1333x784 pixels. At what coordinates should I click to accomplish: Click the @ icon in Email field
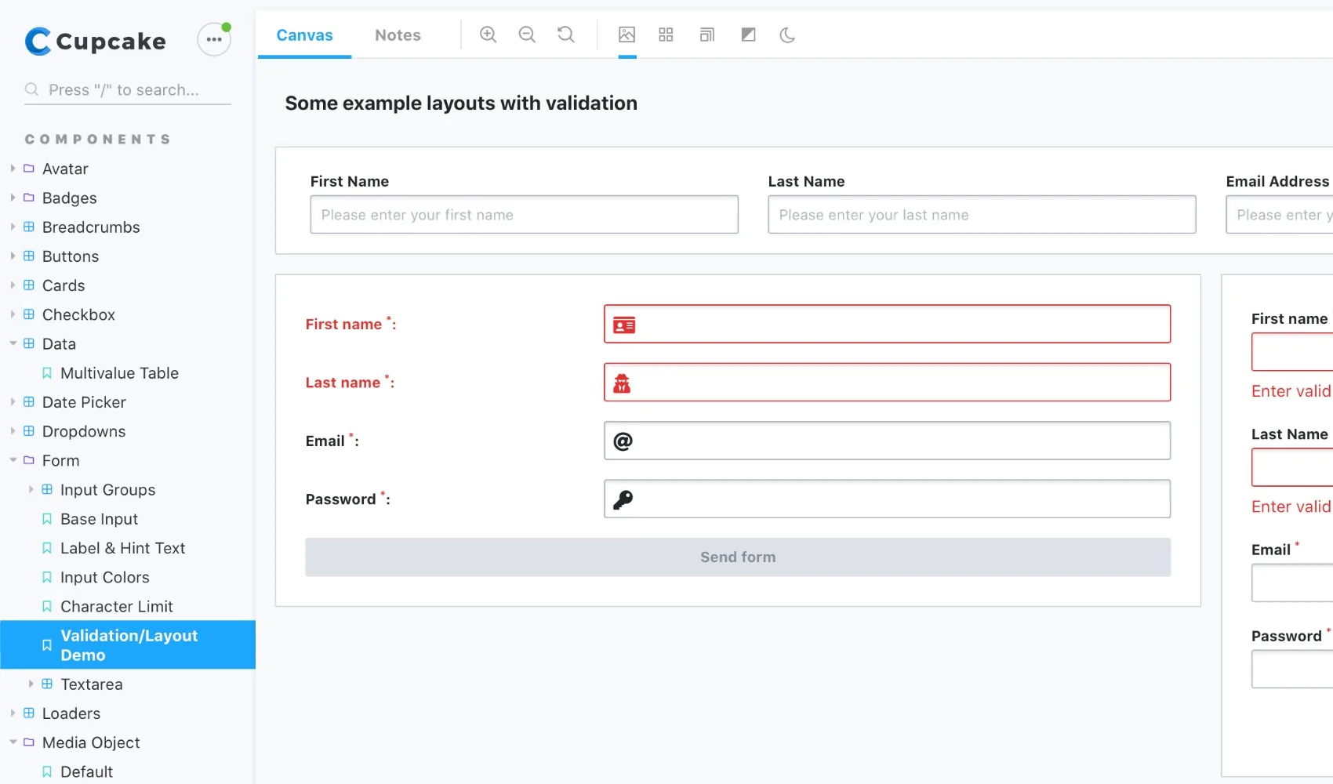coord(623,441)
